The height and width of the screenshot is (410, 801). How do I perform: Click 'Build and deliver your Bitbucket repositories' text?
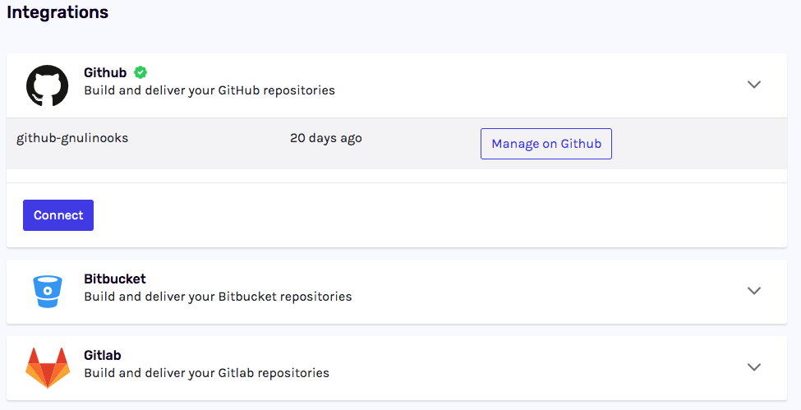click(x=219, y=297)
